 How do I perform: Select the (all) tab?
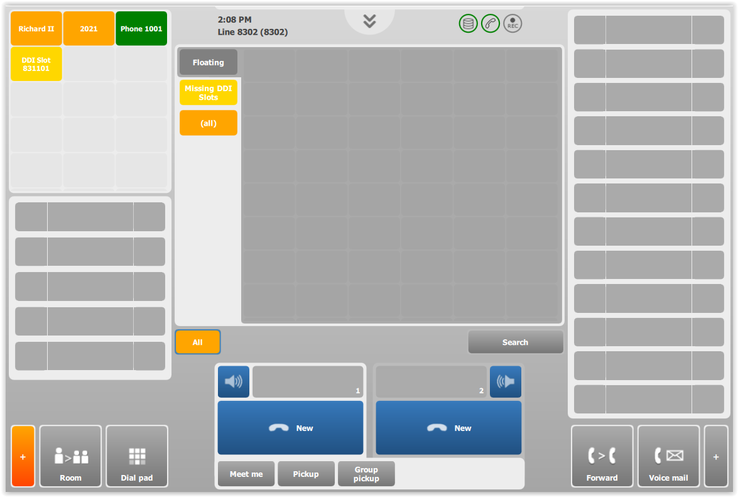click(x=209, y=123)
